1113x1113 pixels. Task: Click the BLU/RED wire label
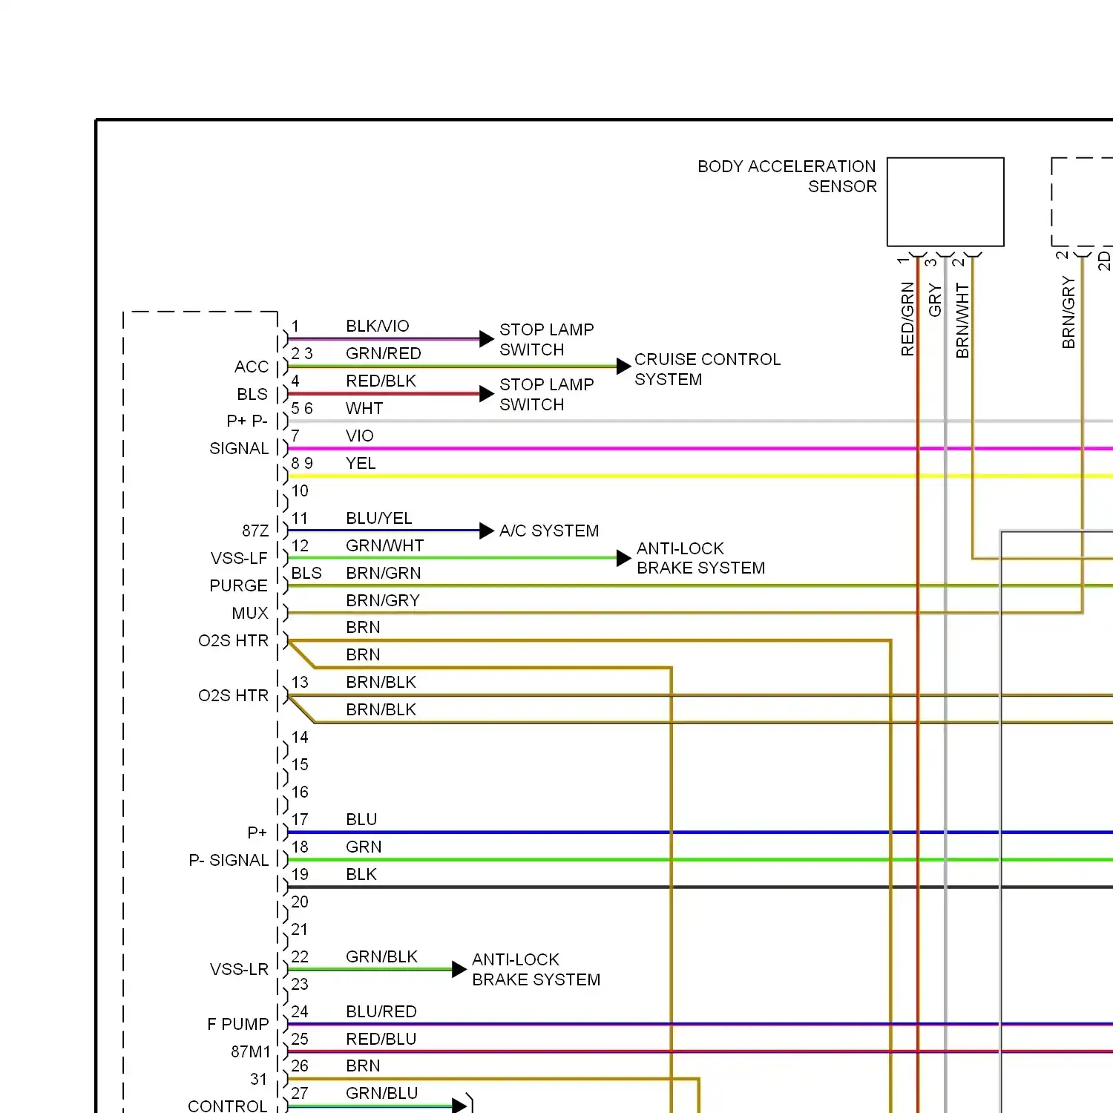pyautogui.click(x=381, y=1011)
